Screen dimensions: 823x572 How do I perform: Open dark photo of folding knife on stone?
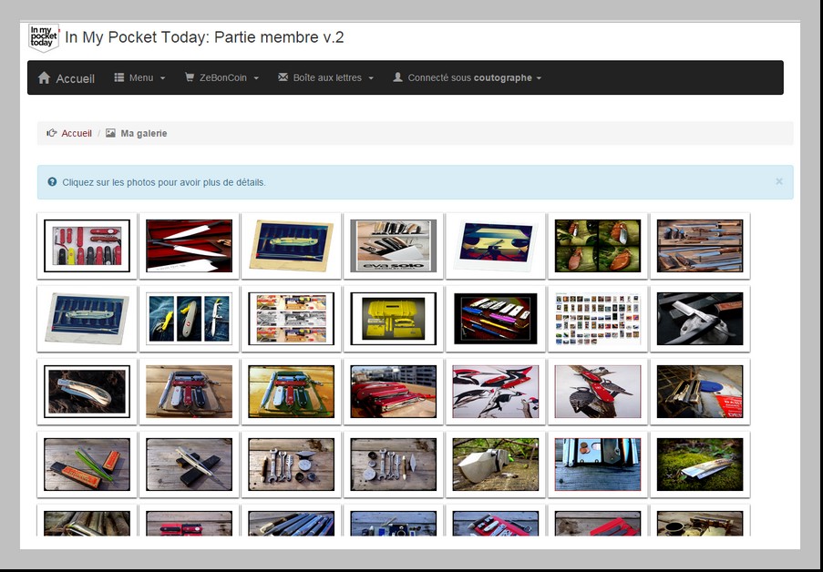tap(700, 319)
